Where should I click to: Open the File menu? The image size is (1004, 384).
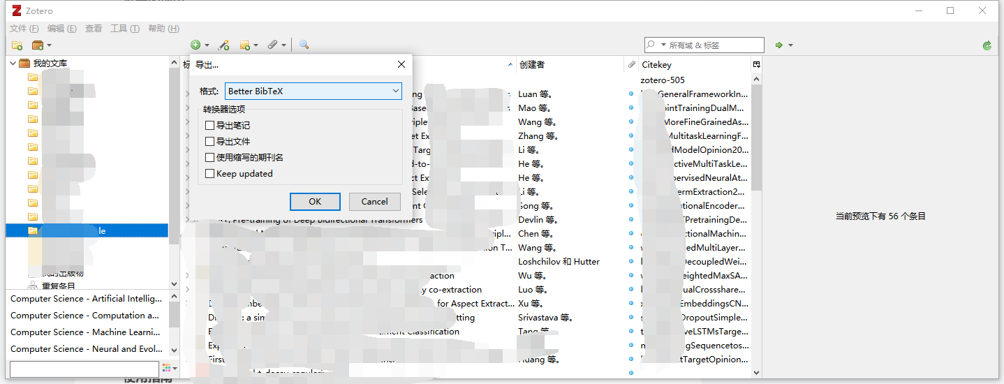coord(24,29)
